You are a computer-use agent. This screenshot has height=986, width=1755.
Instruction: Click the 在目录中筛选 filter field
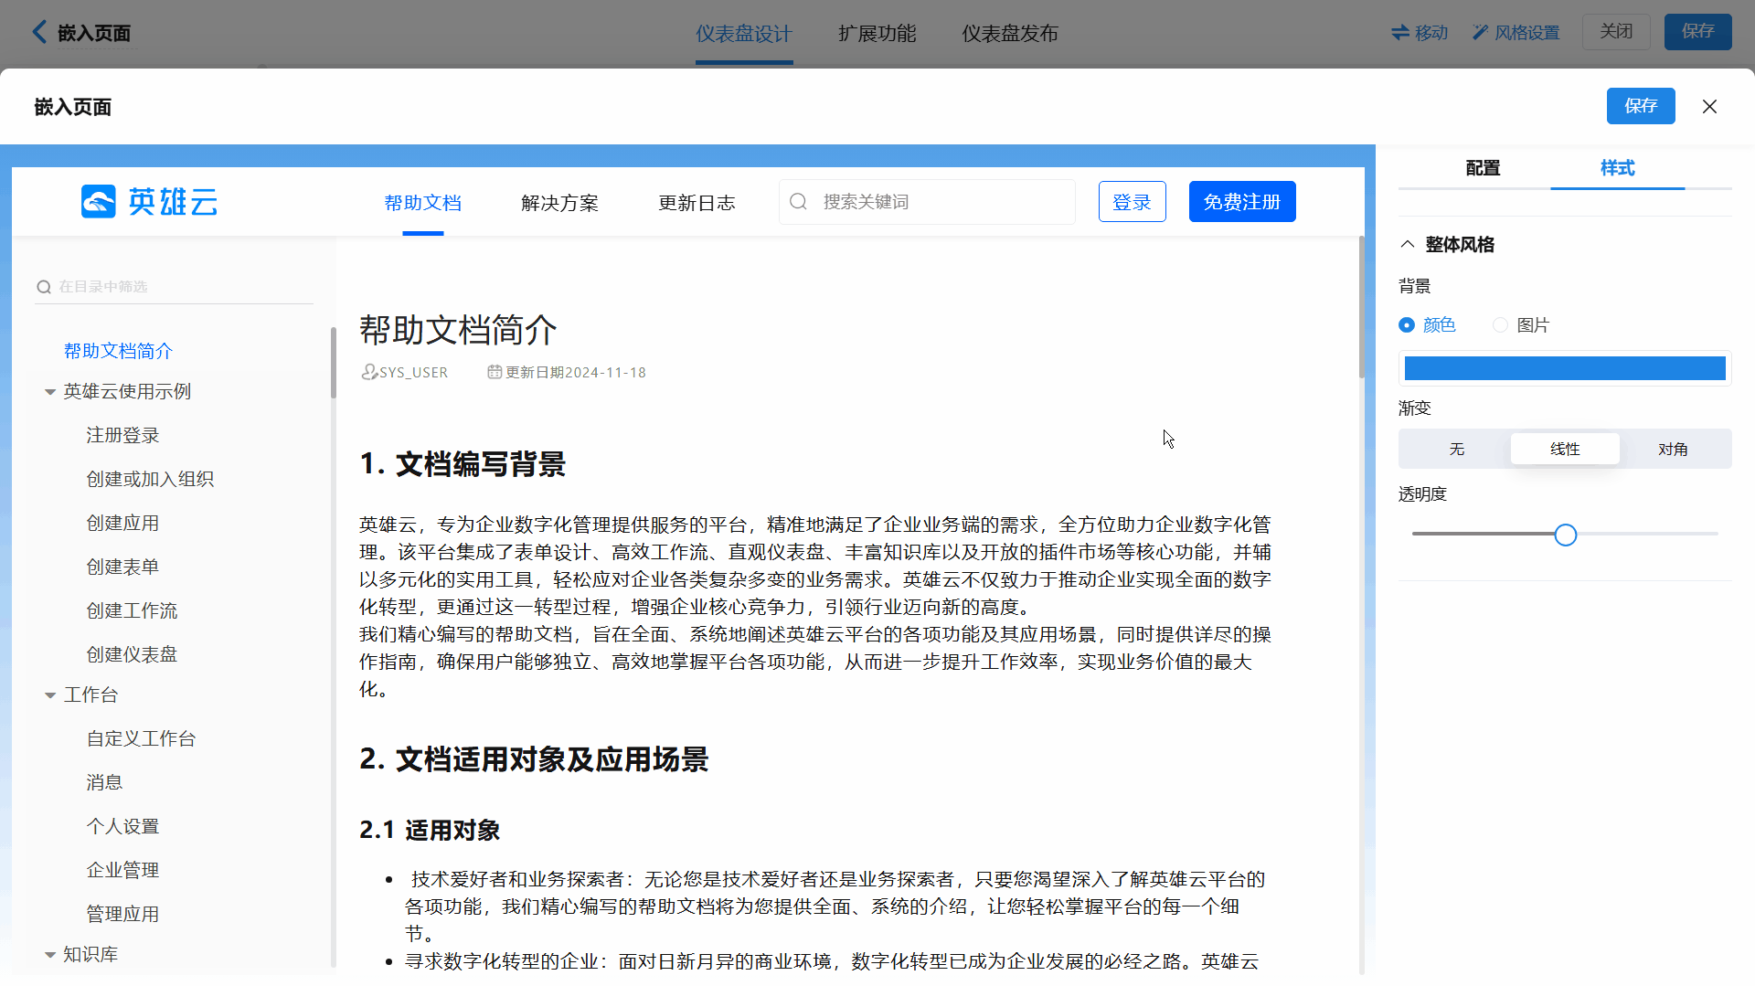pos(174,286)
